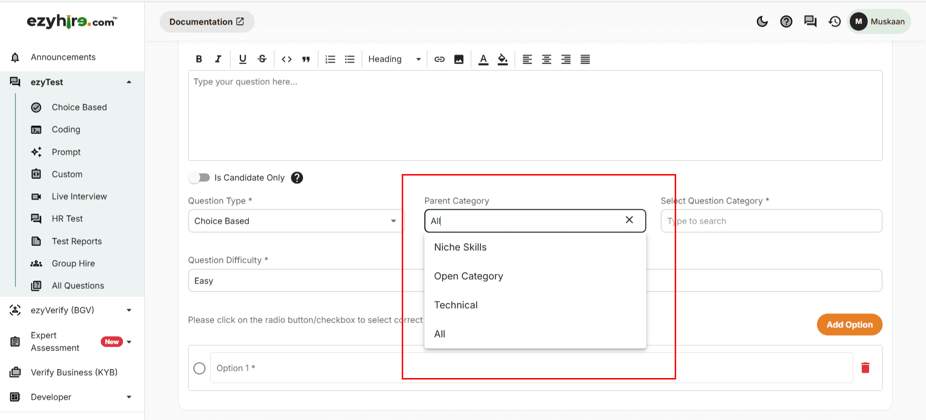Apply italic formatting
The height and width of the screenshot is (420, 926).
(218, 59)
